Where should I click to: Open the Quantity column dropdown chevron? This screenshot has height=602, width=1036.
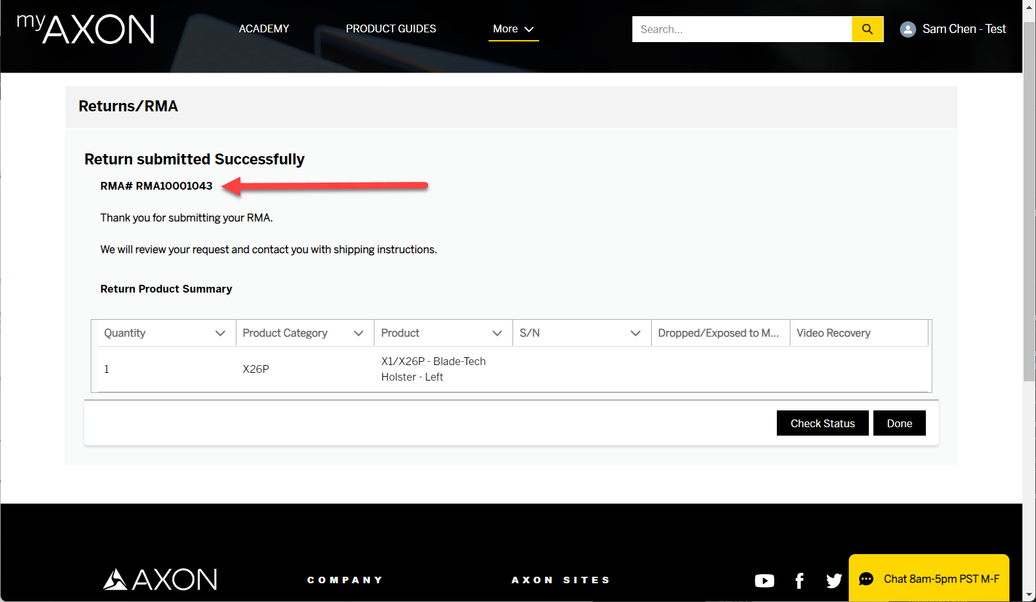pos(220,333)
